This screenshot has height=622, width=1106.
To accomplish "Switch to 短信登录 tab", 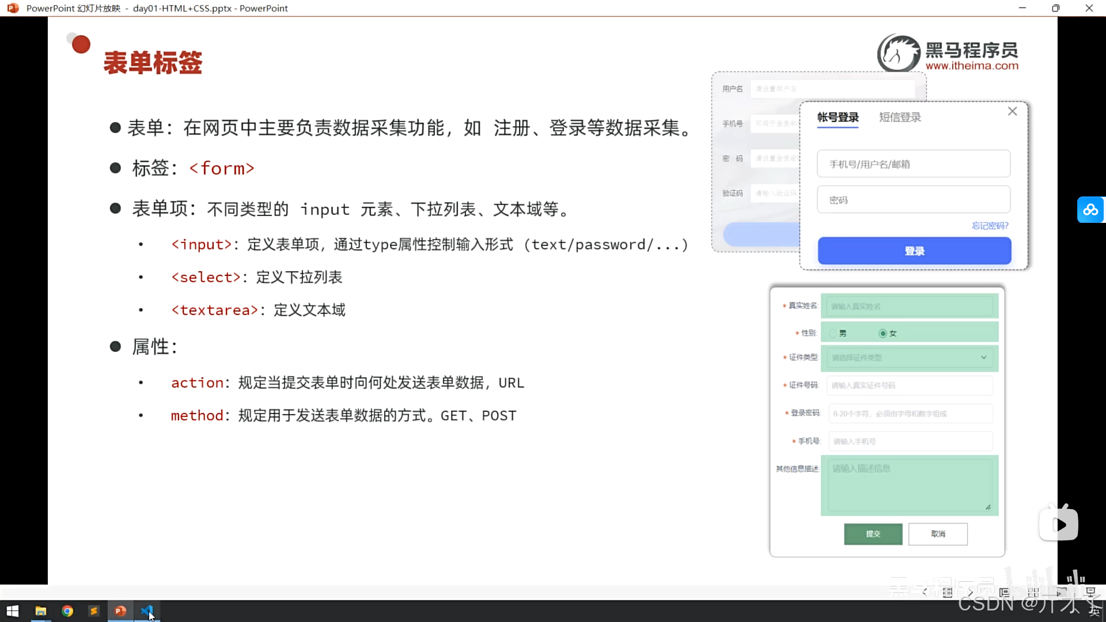I will click(x=900, y=117).
